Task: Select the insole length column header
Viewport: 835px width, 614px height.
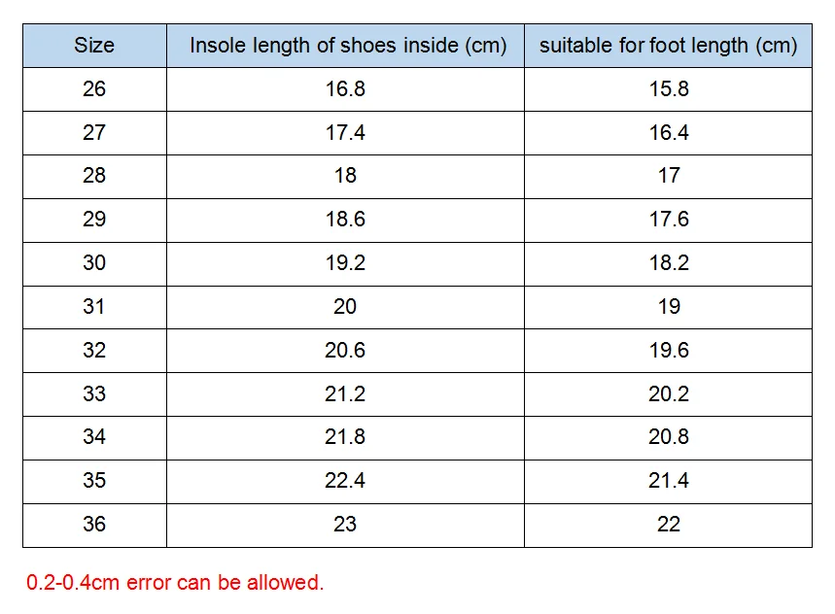Action: [x=347, y=45]
